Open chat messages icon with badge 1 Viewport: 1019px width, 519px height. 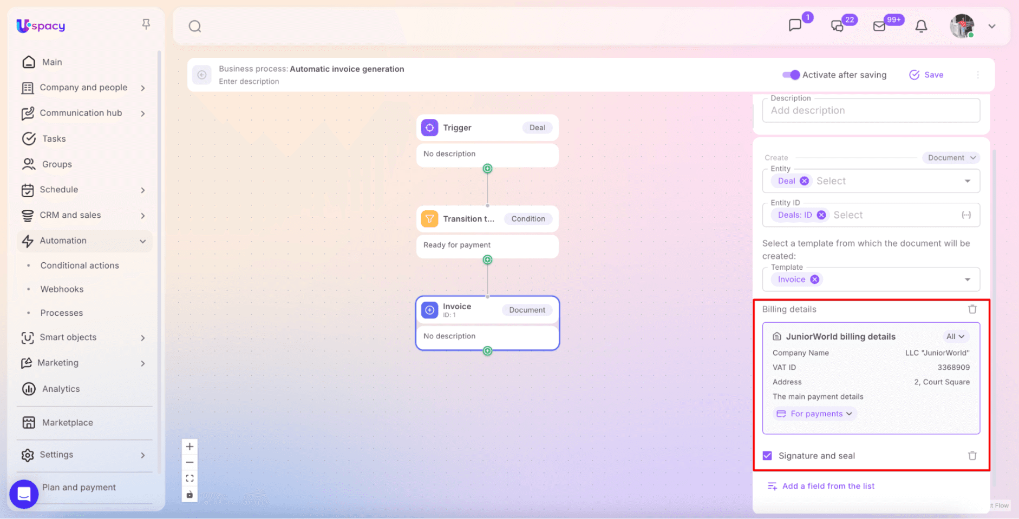point(795,25)
